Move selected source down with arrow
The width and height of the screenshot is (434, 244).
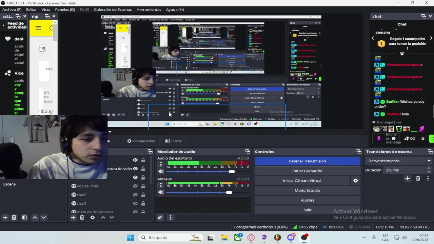[112, 218]
